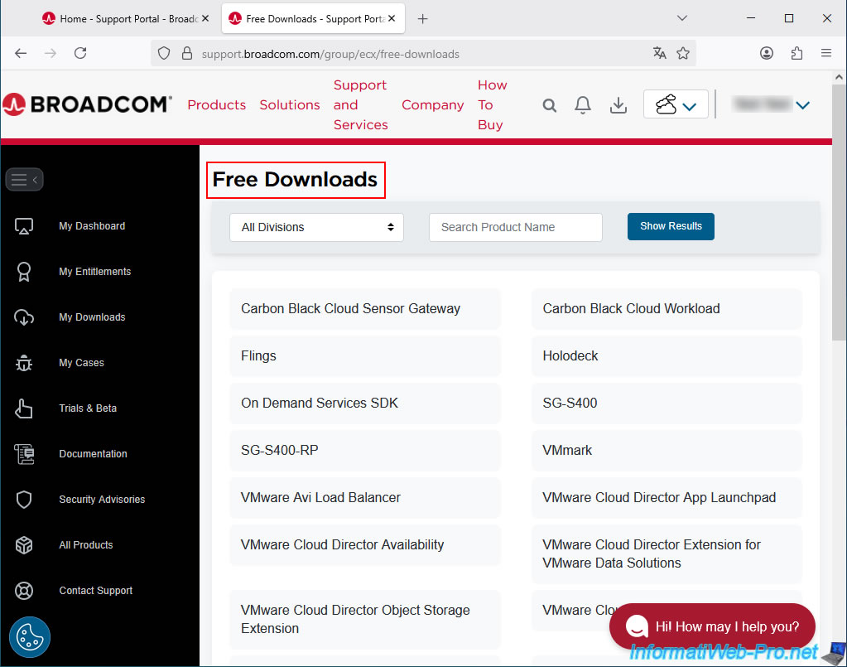
Task: Click the page vertical scrollbar
Action: [x=839, y=249]
